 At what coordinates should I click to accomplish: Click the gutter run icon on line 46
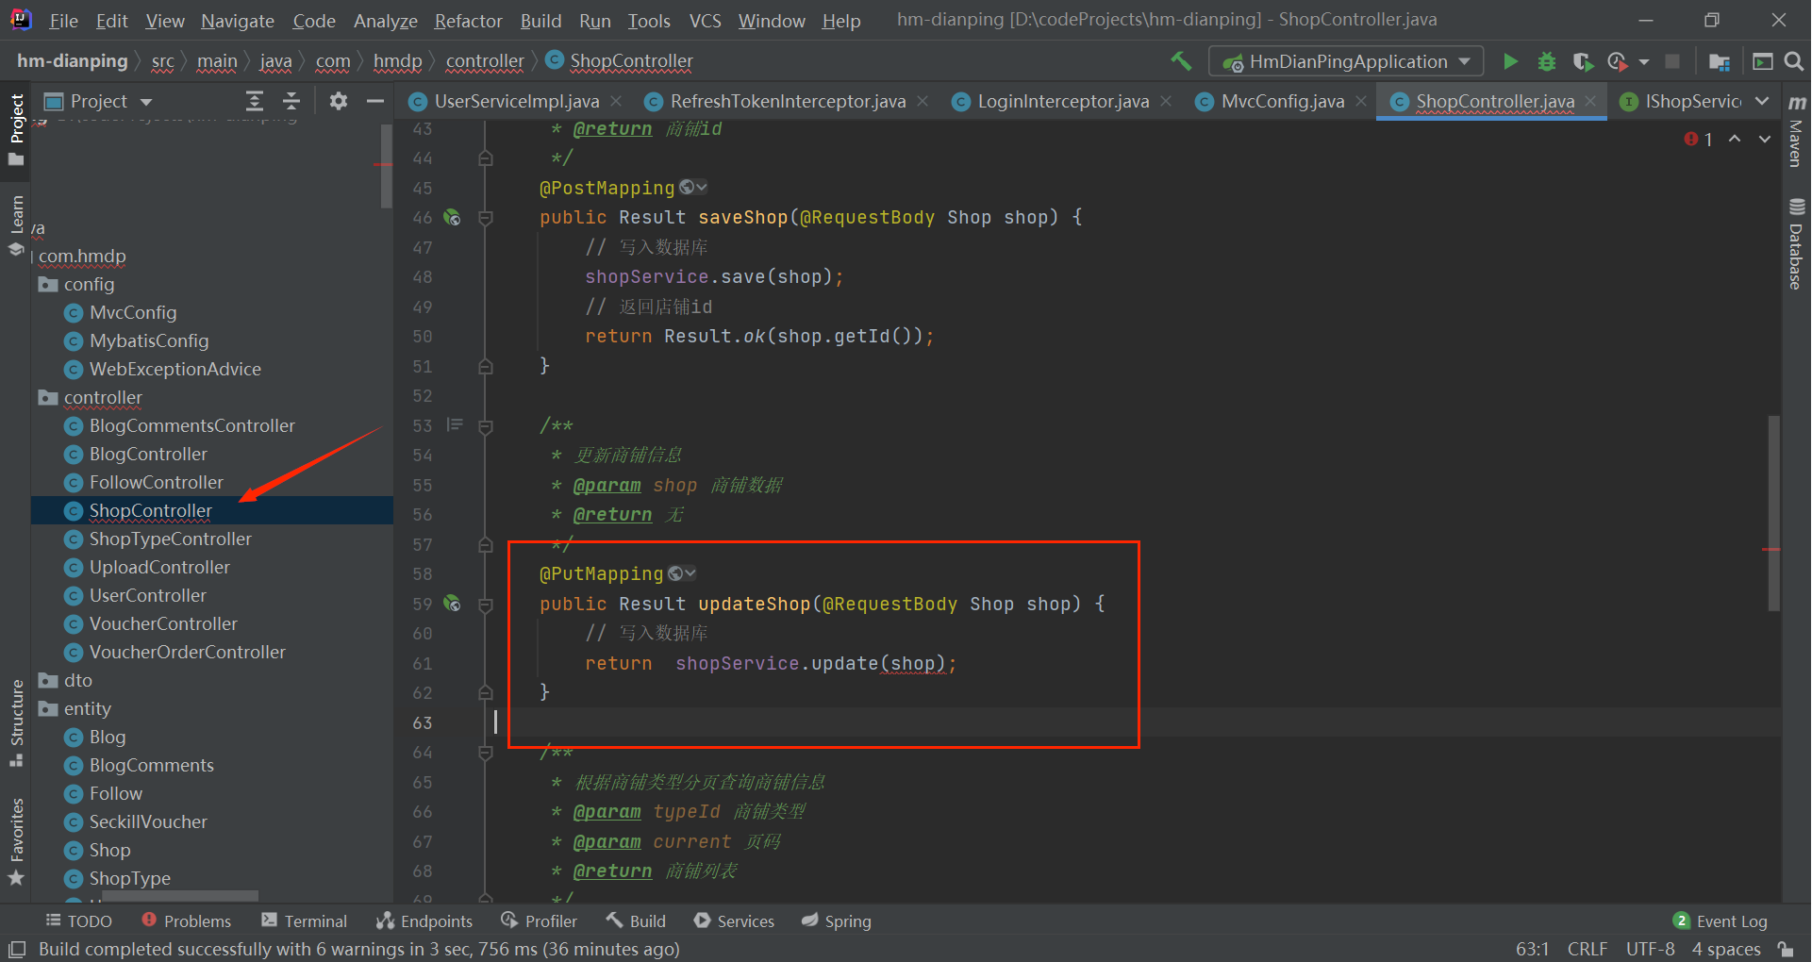(453, 218)
